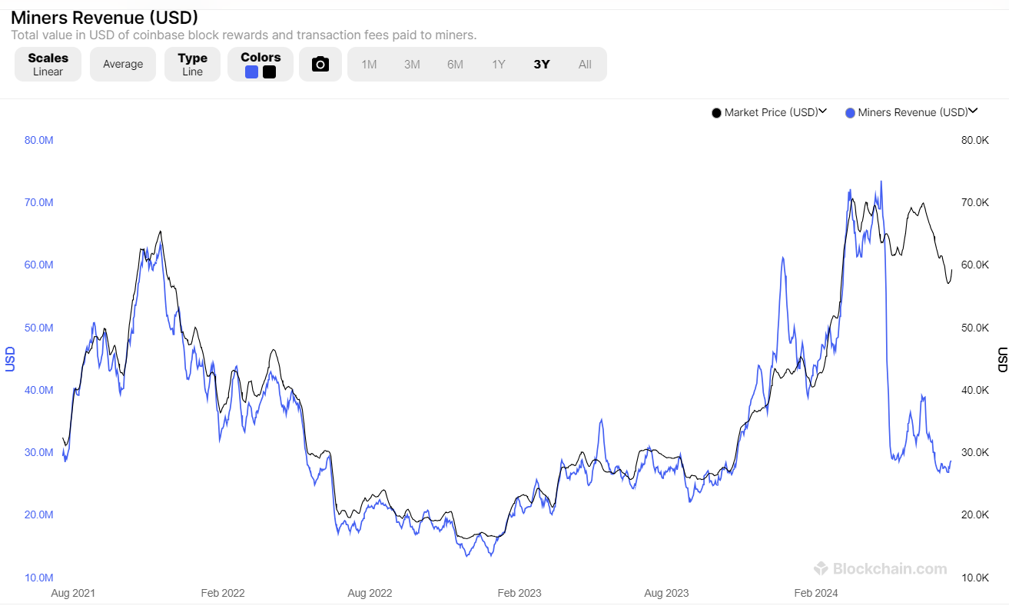1009x606 pixels.
Task: Click the Feb 2024 axis label
Action: 816,593
